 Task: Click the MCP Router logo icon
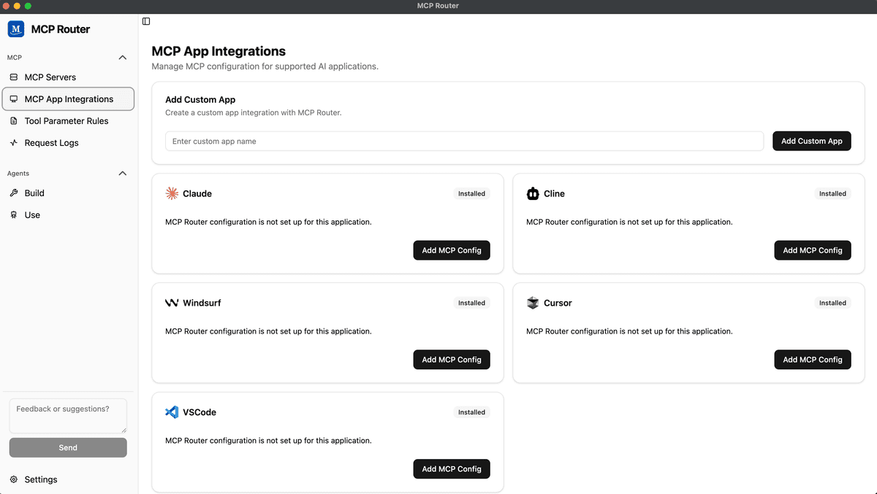16,29
